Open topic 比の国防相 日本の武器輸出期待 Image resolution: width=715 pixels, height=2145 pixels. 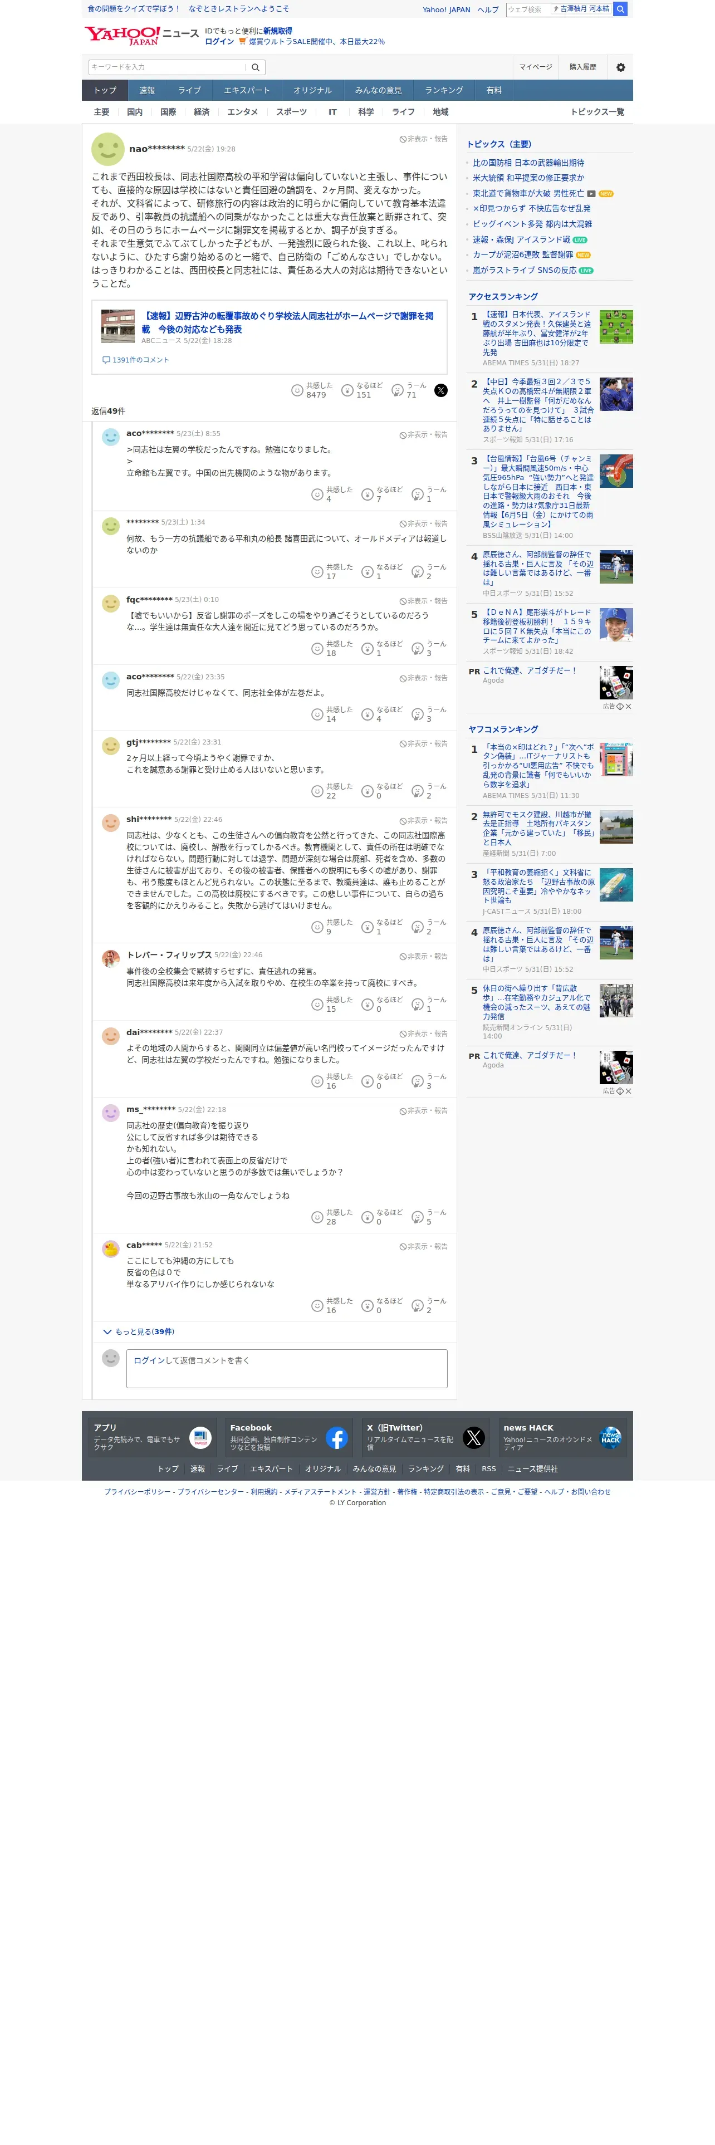tap(528, 163)
